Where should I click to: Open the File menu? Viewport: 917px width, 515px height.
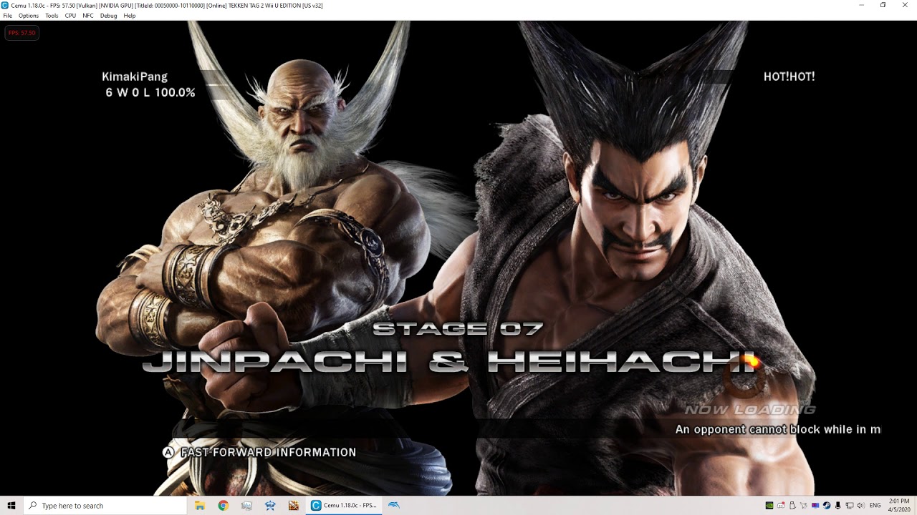pos(7,15)
